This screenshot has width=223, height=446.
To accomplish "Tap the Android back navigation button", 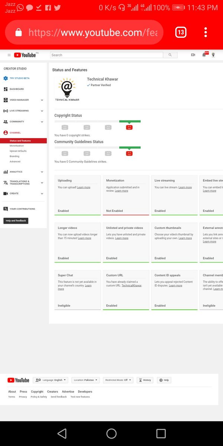I will (x=62, y=433).
